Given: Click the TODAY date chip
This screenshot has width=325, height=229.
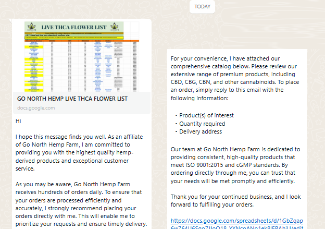Looking at the screenshot, I should tap(202, 7).
